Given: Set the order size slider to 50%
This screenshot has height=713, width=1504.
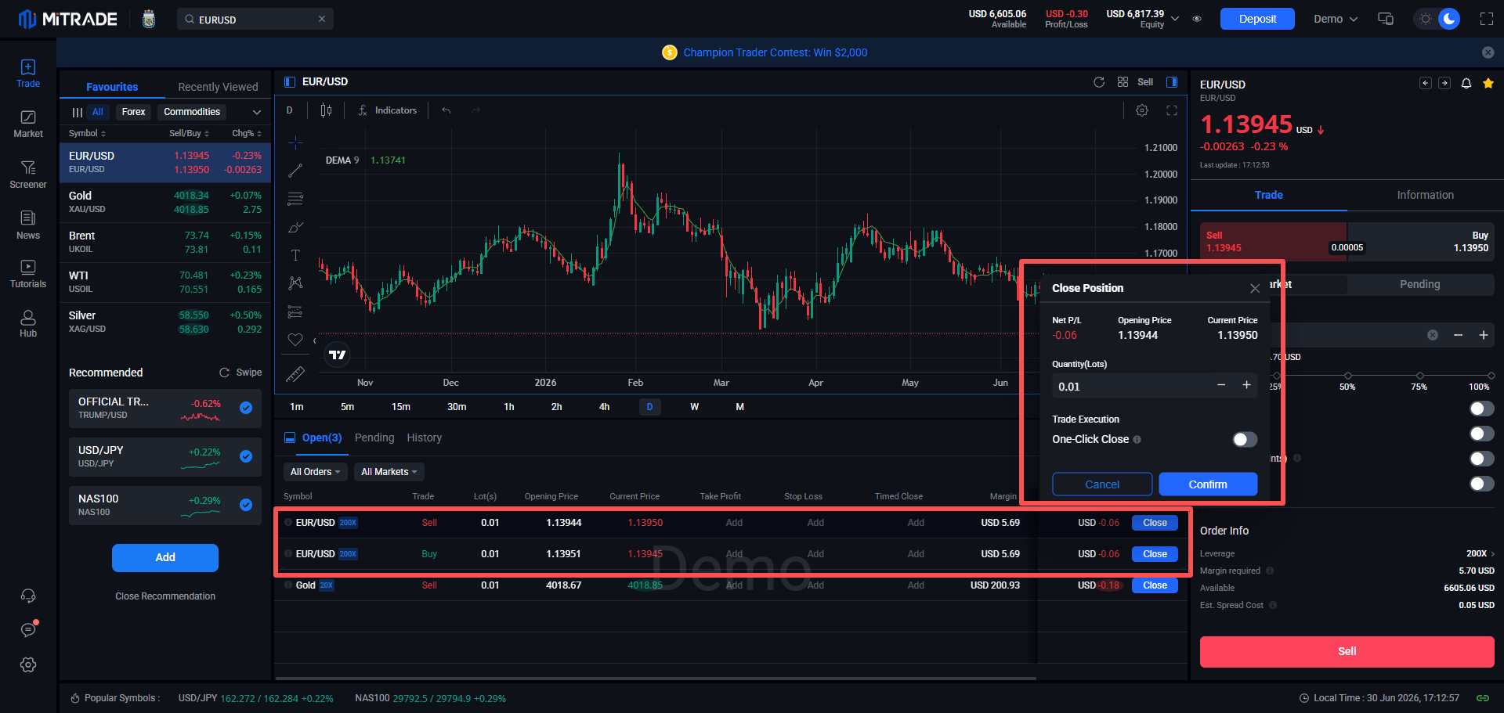Looking at the screenshot, I should 1347,376.
